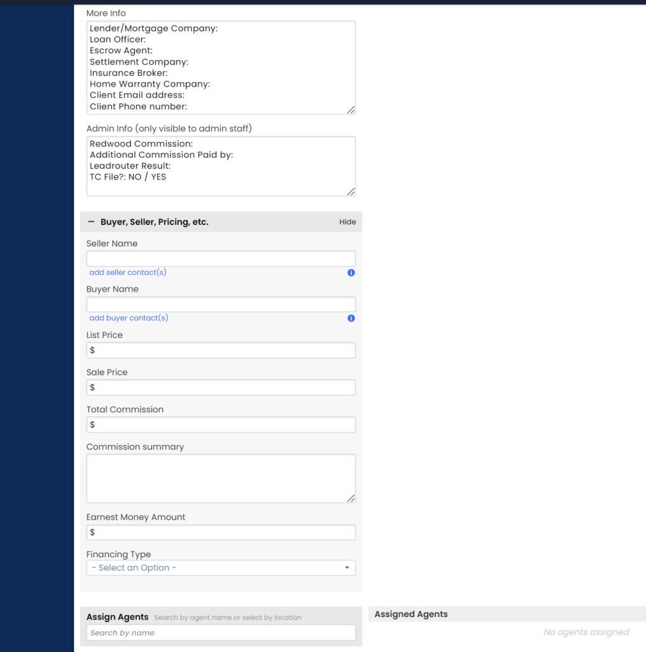The width and height of the screenshot is (646, 652).
Task: Click 'Home Warranty Company:' line
Action: [150, 84]
